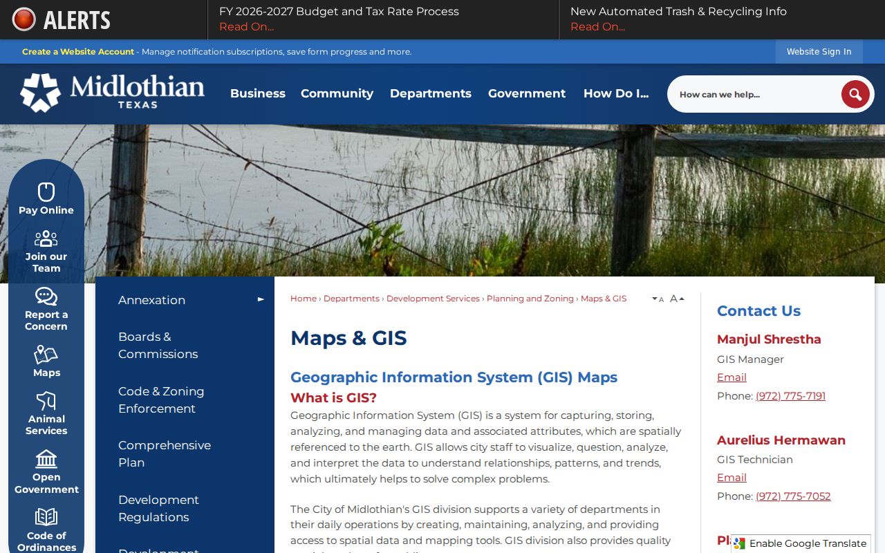Click the How can we help search field
Image resolution: width=885 pixels, height=553 pixels.
(754, 94)
